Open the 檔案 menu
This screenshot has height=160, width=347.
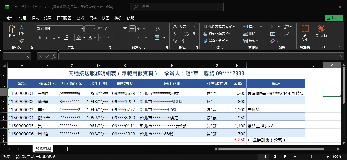[9, 18]
